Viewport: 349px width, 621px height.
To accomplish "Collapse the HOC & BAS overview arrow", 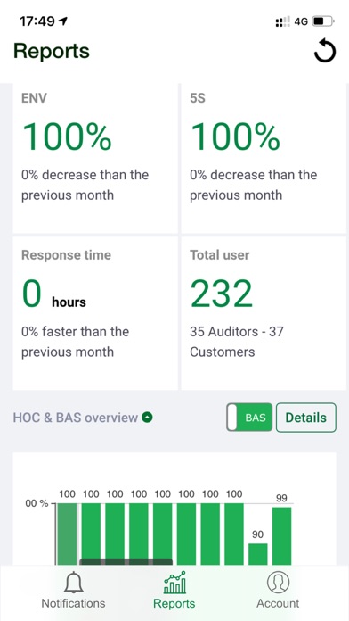I will coord(148,418).
